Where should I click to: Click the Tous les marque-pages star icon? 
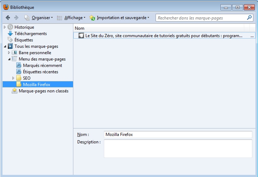pos(10,46)
